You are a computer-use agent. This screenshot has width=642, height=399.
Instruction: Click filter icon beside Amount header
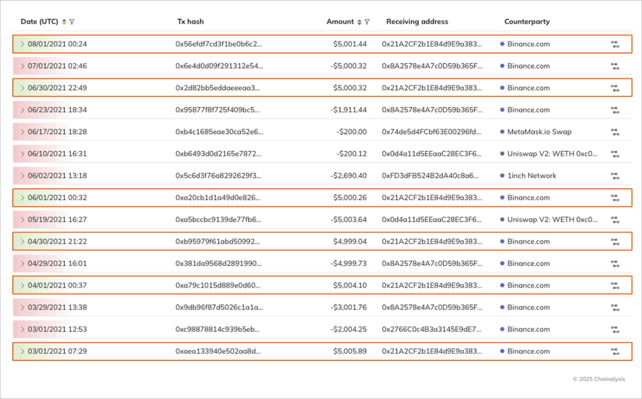click(x=367, y=22)
